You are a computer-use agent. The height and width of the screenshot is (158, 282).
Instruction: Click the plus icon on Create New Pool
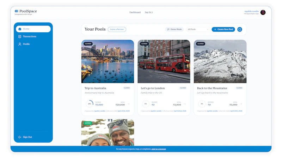point(215,29)
